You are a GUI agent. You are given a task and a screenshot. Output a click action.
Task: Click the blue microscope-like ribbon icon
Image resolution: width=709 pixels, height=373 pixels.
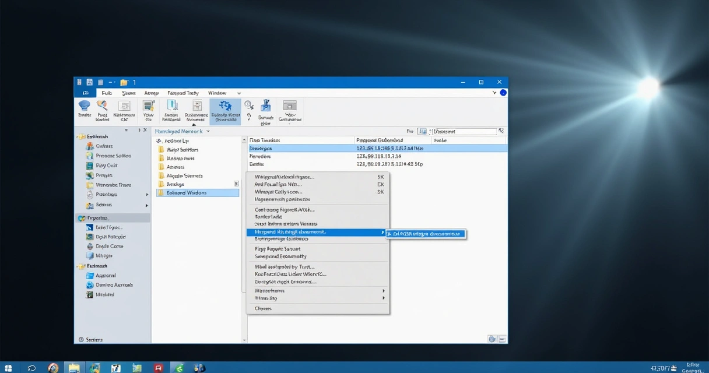[x=266, y=105]
